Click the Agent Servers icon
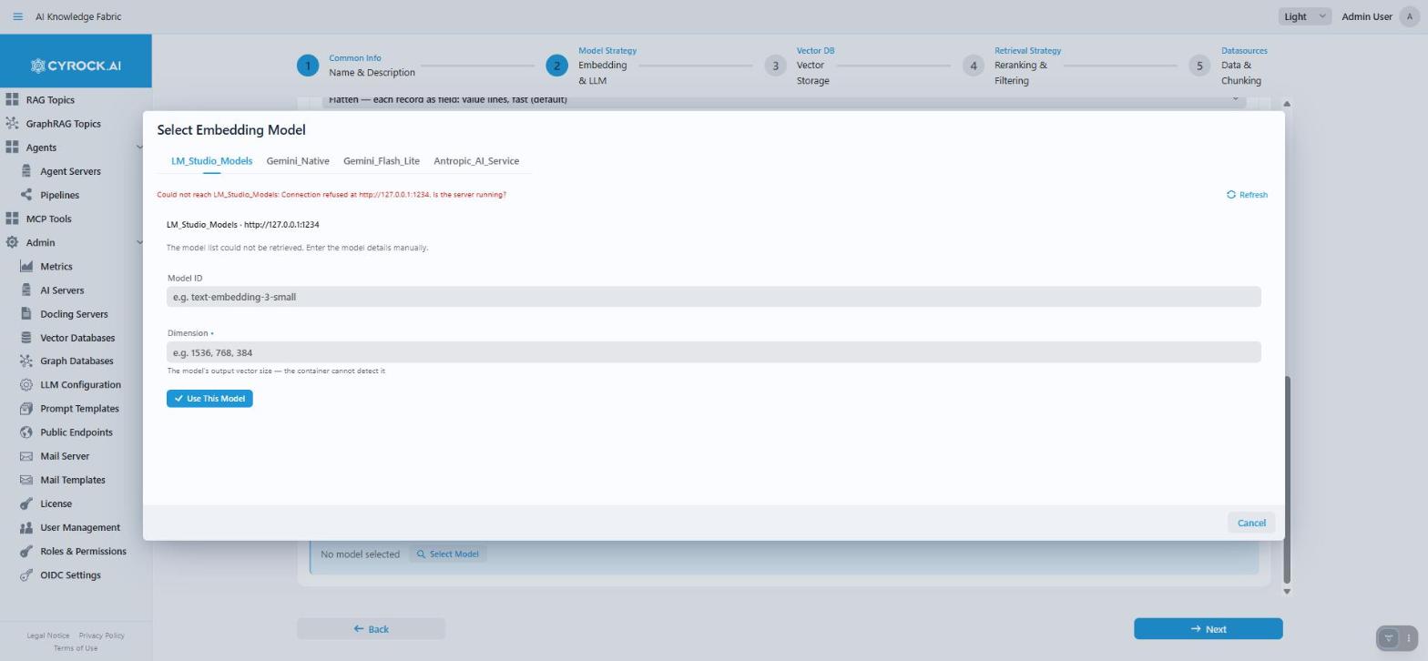 pos(26,171)
